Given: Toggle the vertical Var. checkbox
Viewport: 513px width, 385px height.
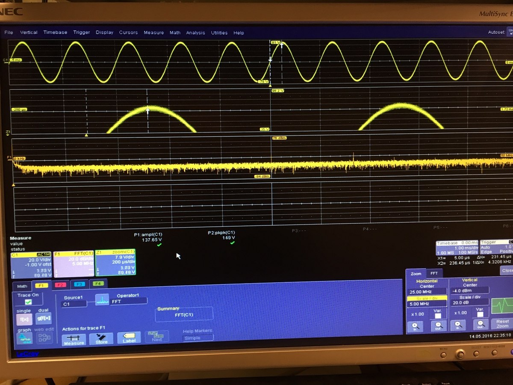Looking at the screenshot, I should pos(480,314).
